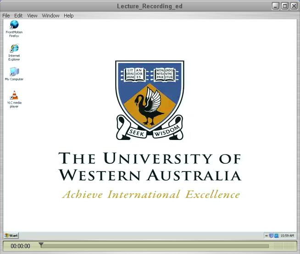Close the Lecture_Recording_ed window
This screenshot has height=254, width=300.
tap(294, 6)
